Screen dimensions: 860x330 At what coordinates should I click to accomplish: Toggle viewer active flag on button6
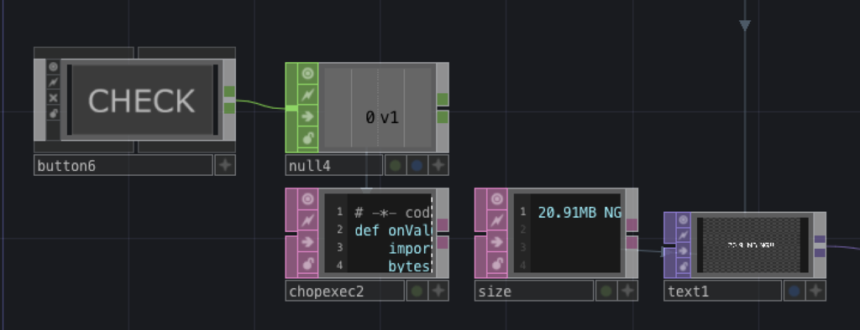coord(53,67)
